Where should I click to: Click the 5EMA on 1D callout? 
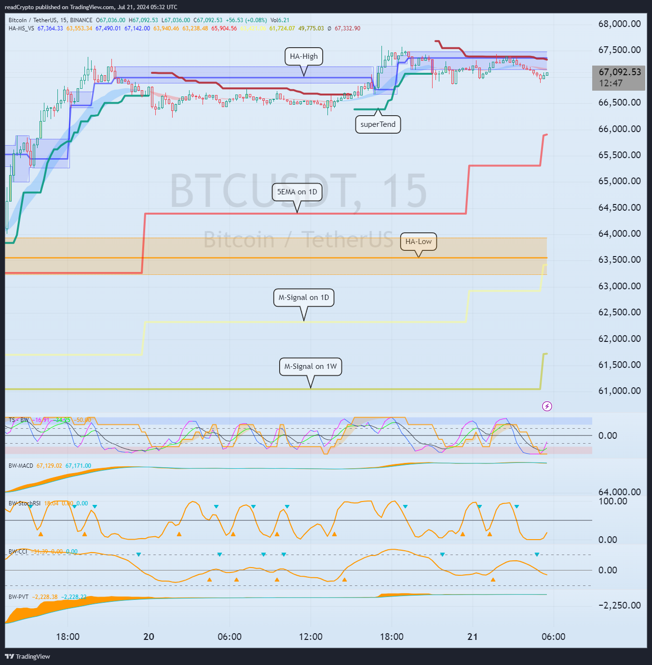point(297,192)
